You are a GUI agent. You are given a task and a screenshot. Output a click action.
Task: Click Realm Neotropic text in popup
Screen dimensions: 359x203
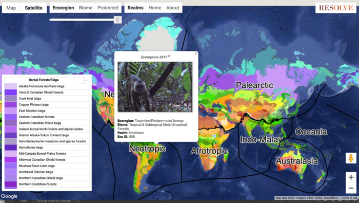(x=131, y=133)
